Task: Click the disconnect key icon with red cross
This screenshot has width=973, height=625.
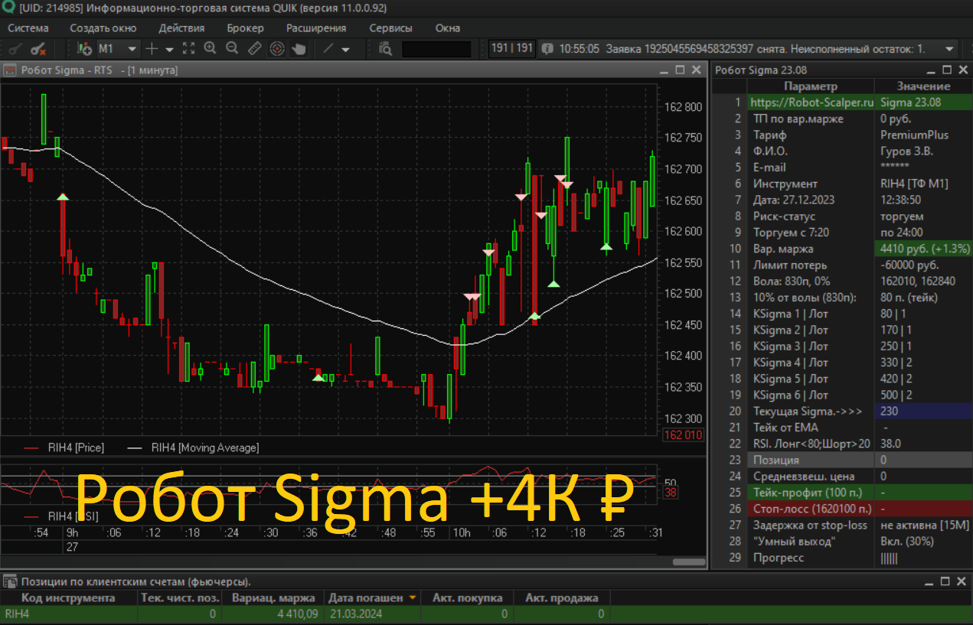Action: (38, 48)
